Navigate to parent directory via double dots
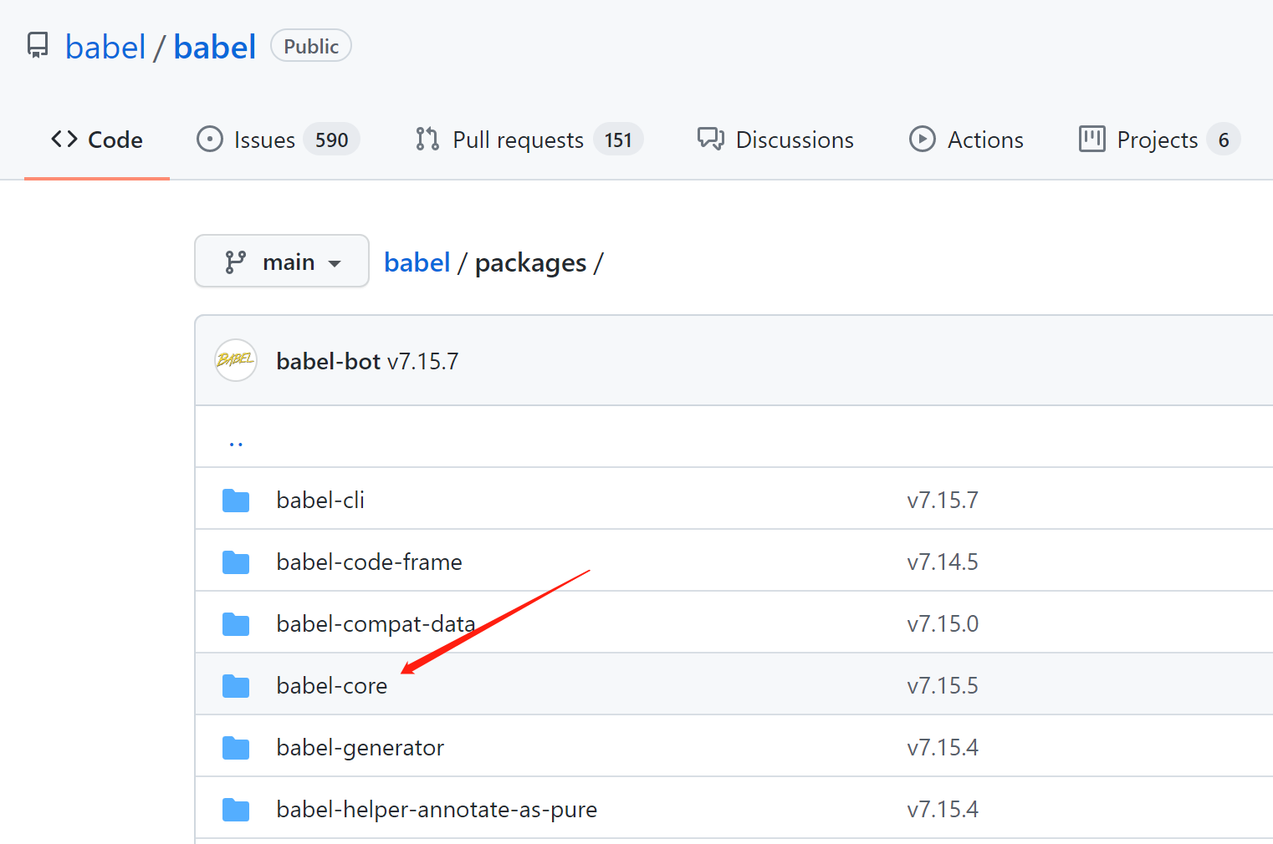Image resolution: width=1273 pixels, height=844 pixels. [x=236, y=442]
